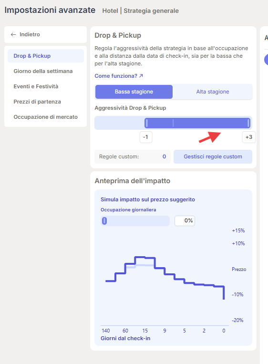Select the left handle of the aggressiveness slider
The width and height of the screenshot is (268, 364).
click(x=147, y=123)
